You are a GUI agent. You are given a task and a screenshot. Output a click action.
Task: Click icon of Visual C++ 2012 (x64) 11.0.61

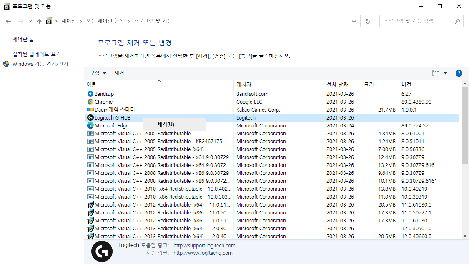tap(90, 204)
